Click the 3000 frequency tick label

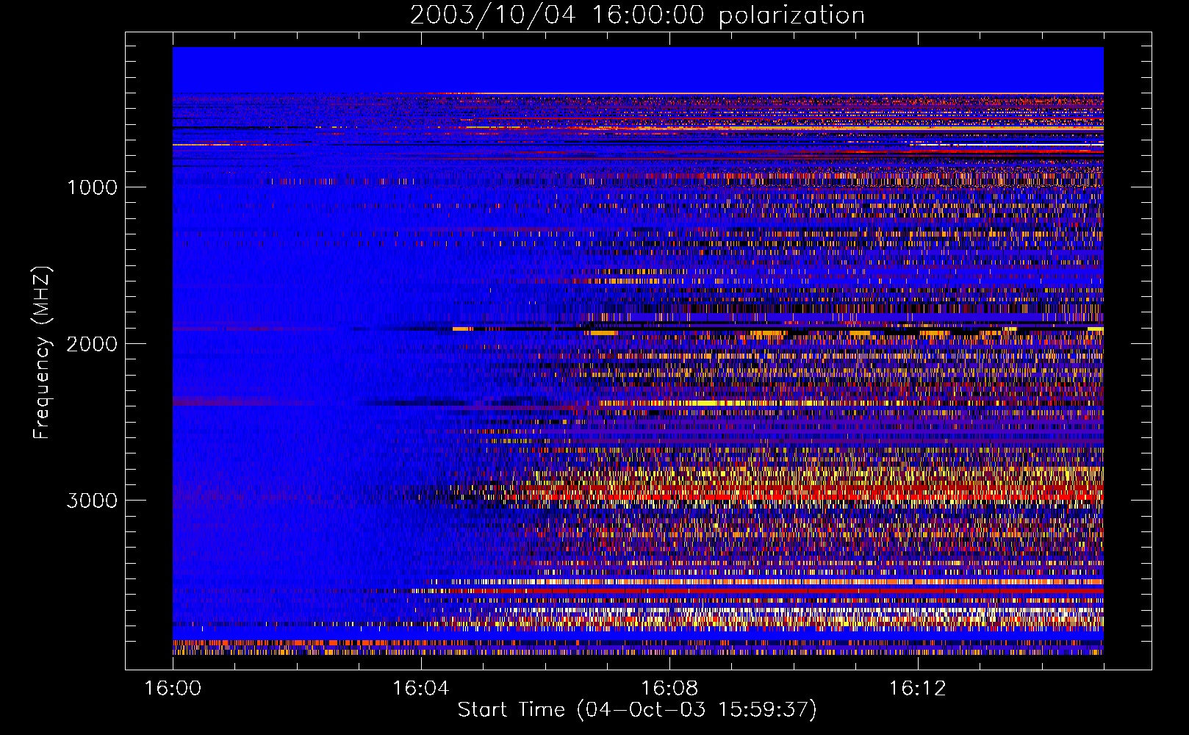[x=92, y=501]
